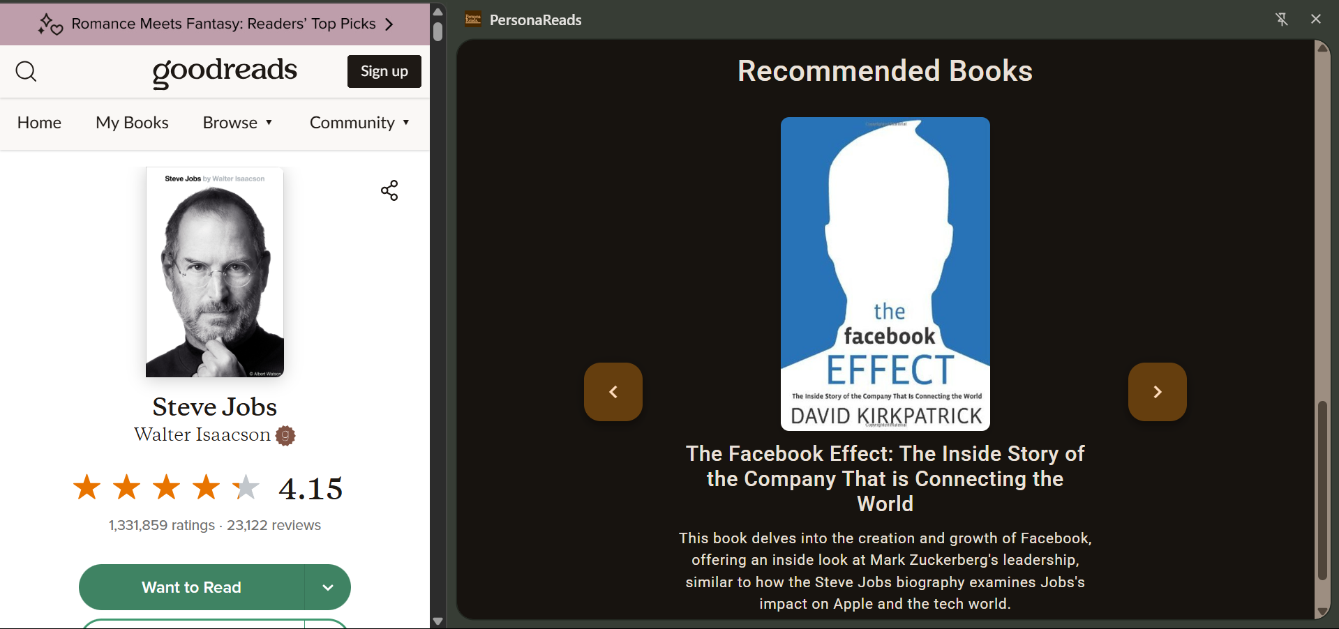This screenshot has height=629, width=1339.
Task: Click the PersonaReads extension logo icon
Action: (x=473, y=20)
